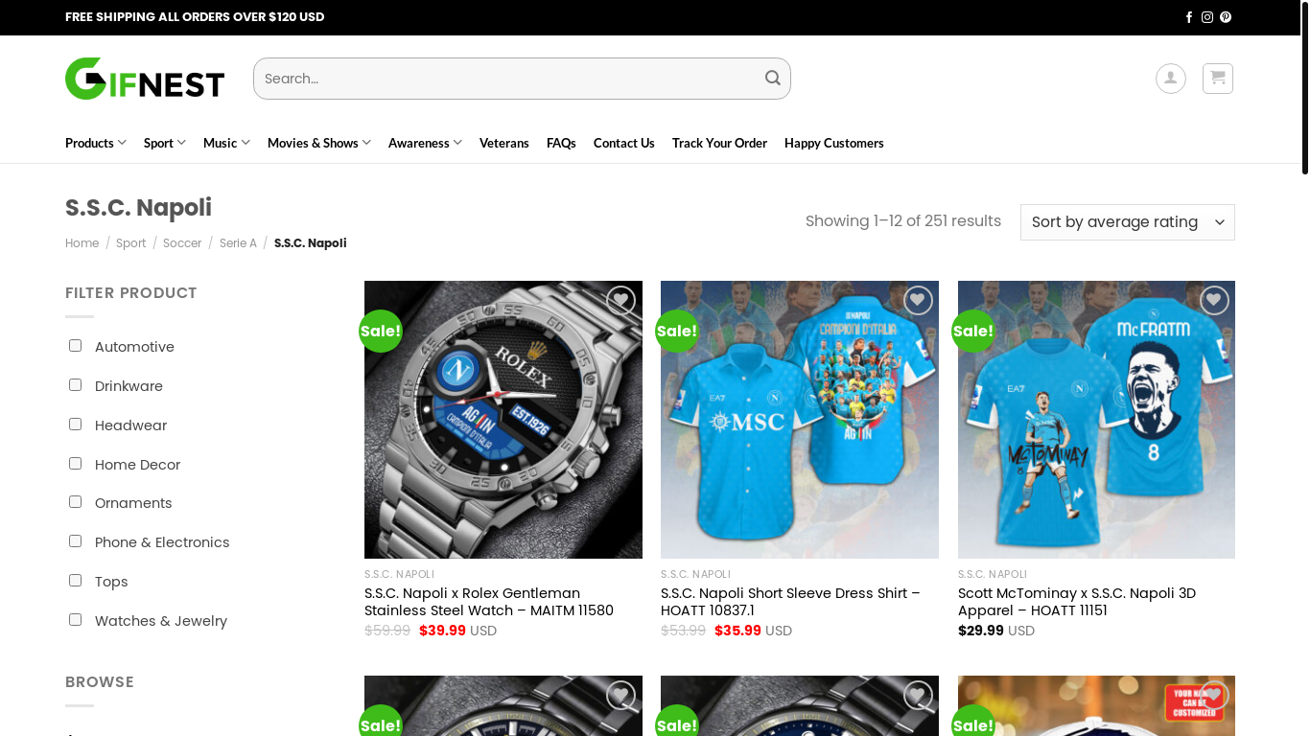Expand the Awareness menu
This screenshot has height=736, width=1310.
425,143
